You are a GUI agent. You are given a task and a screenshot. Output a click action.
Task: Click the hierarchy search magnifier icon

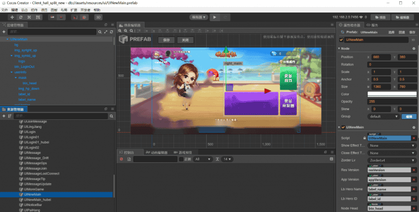pos(100,32)
